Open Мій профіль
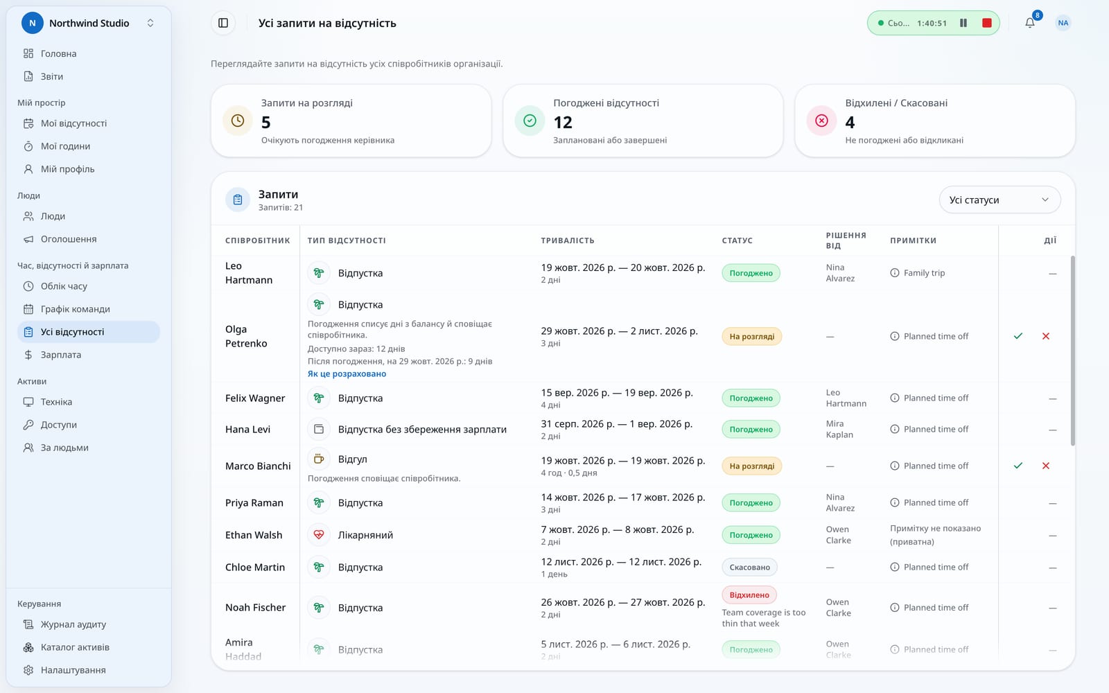The width and height of the screenshot is (1109, 693). [x=89, y=169]
